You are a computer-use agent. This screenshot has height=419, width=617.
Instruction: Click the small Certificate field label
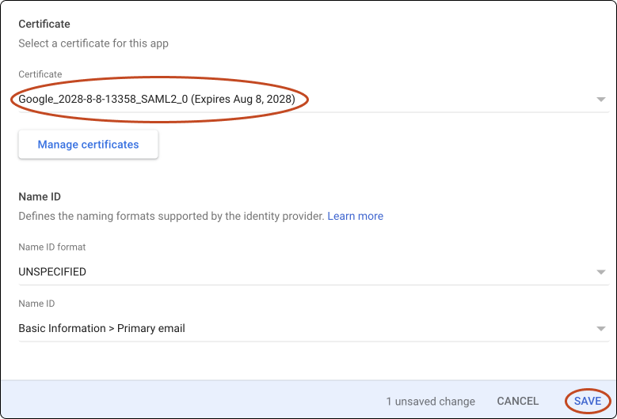coord(40,74)
